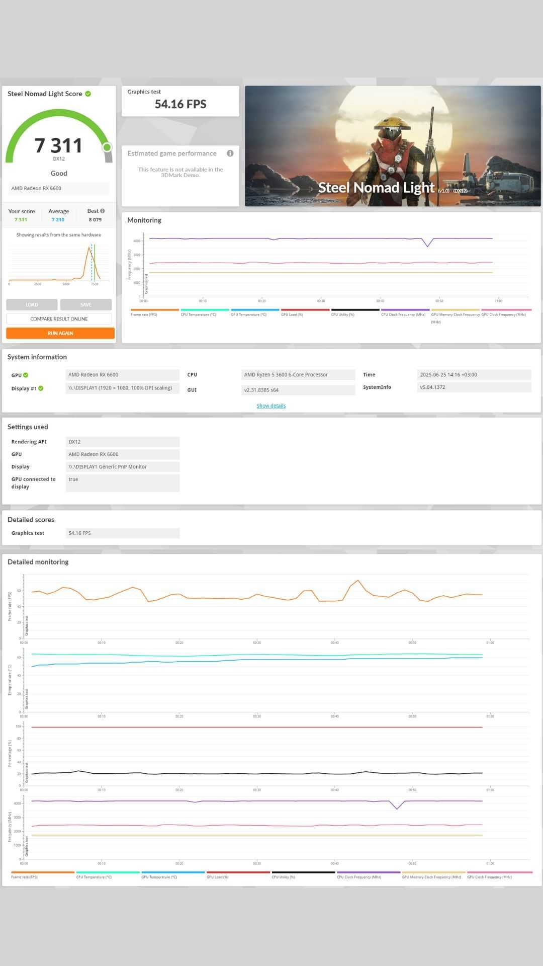Click the green score gauge end marker
This screenshot has width=543, height=966.
(x=107, y=147)
